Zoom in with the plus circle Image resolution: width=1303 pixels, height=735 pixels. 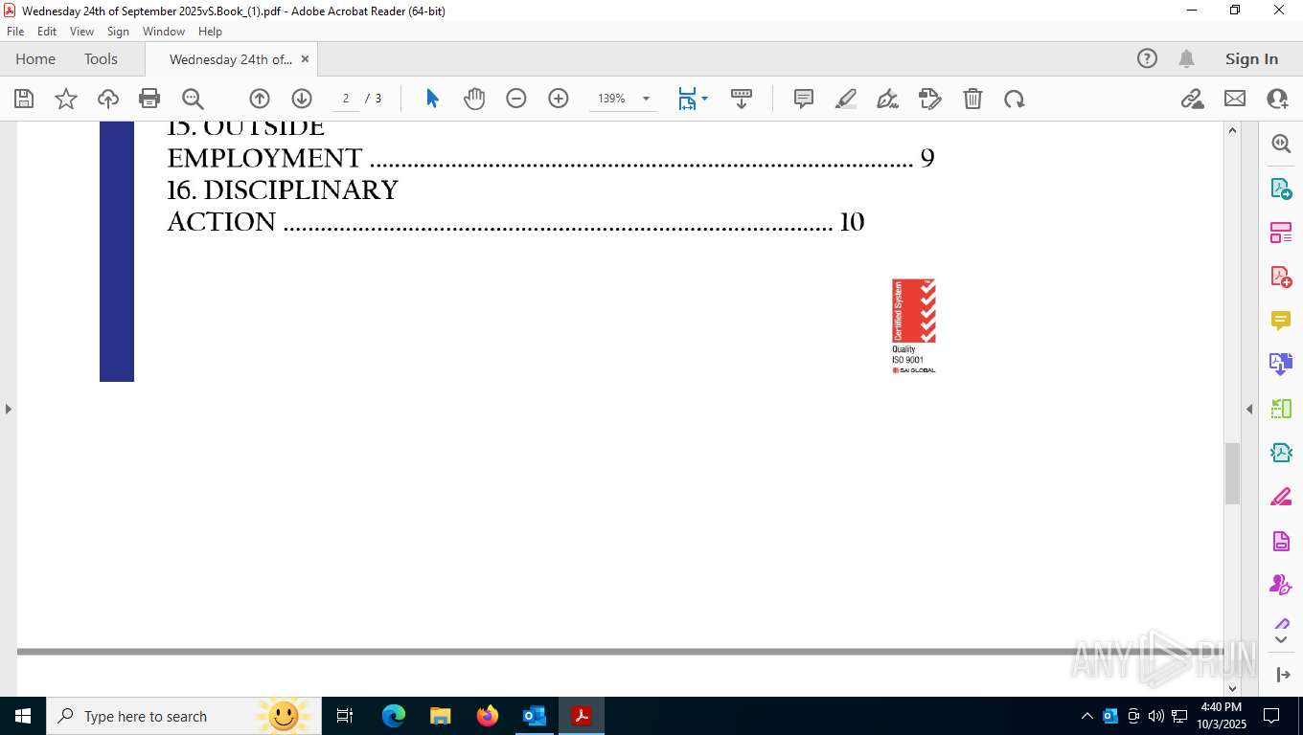click(559, 99)
